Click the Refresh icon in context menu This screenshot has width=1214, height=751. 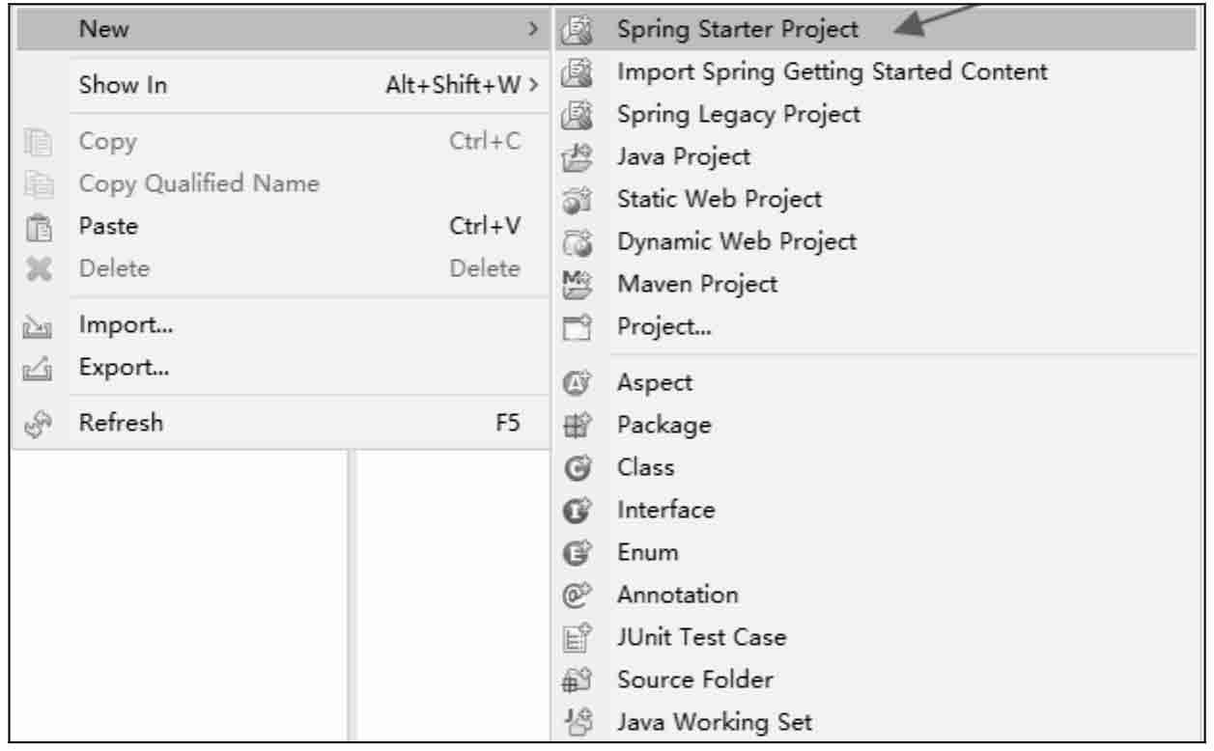point(34,423)
